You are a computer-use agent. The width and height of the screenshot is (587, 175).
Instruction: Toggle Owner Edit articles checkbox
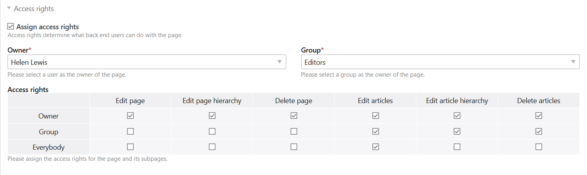point(375,116)
